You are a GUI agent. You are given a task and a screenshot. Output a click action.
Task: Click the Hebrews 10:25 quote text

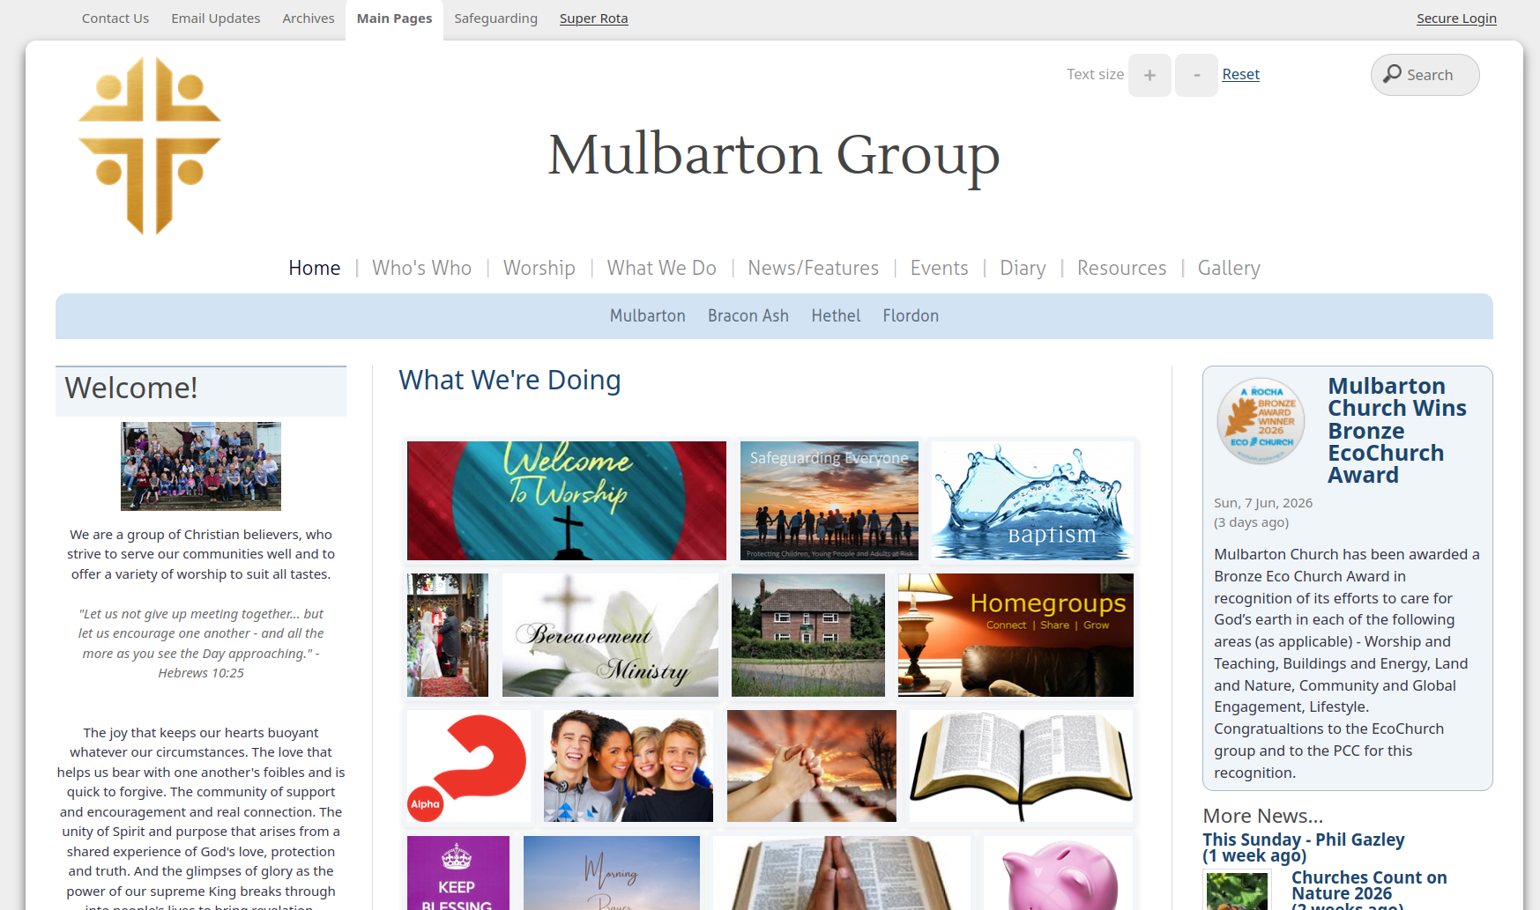tap(201, 644)
